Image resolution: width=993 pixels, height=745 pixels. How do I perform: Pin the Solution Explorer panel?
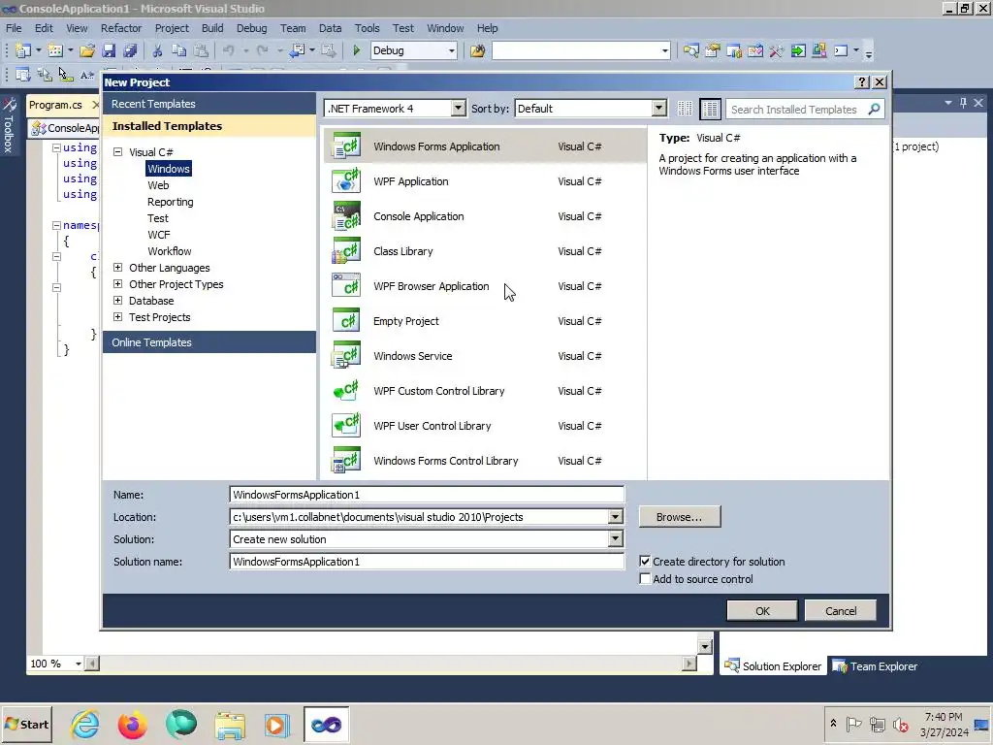tap(963, 103)
